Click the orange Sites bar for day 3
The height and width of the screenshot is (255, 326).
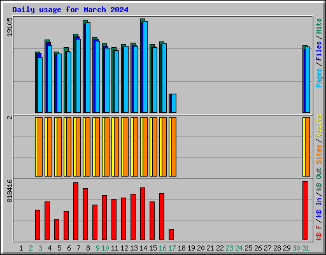pyautogui.click(x=40, y=147)
